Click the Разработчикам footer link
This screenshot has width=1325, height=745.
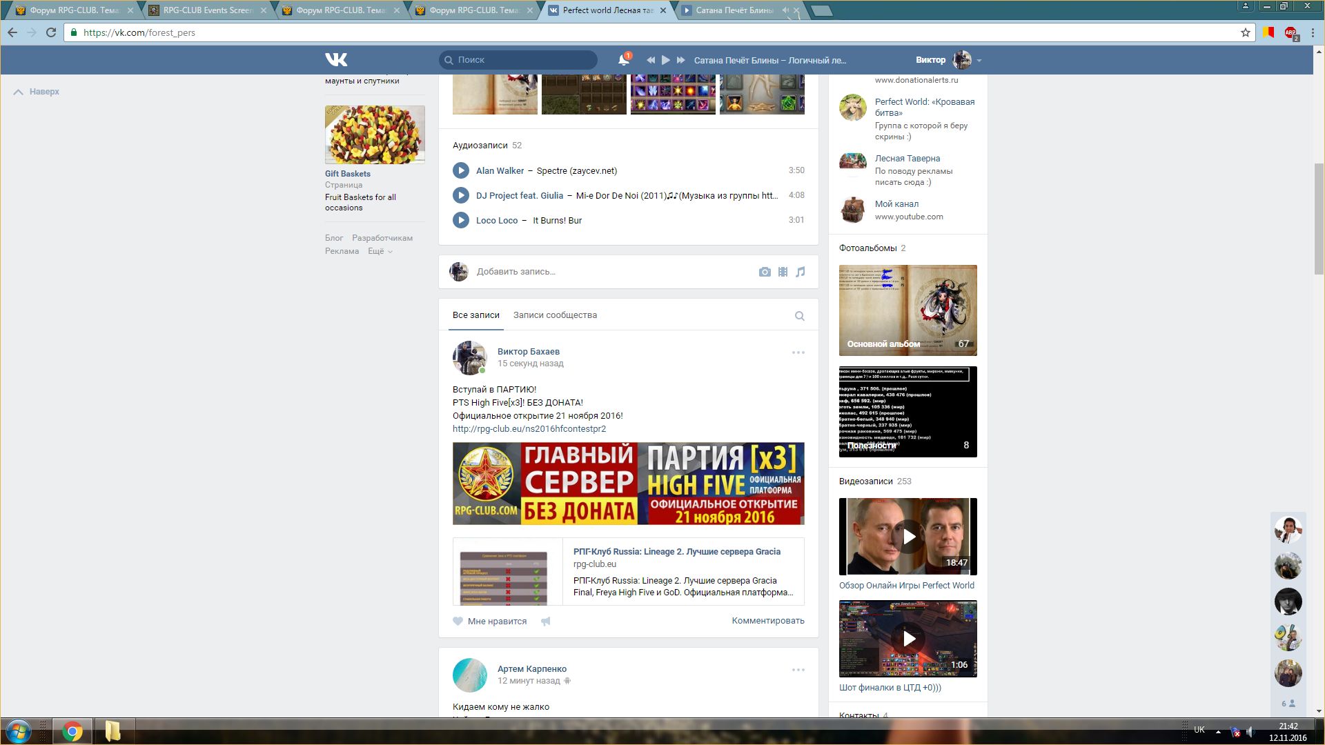click(382, 238)
